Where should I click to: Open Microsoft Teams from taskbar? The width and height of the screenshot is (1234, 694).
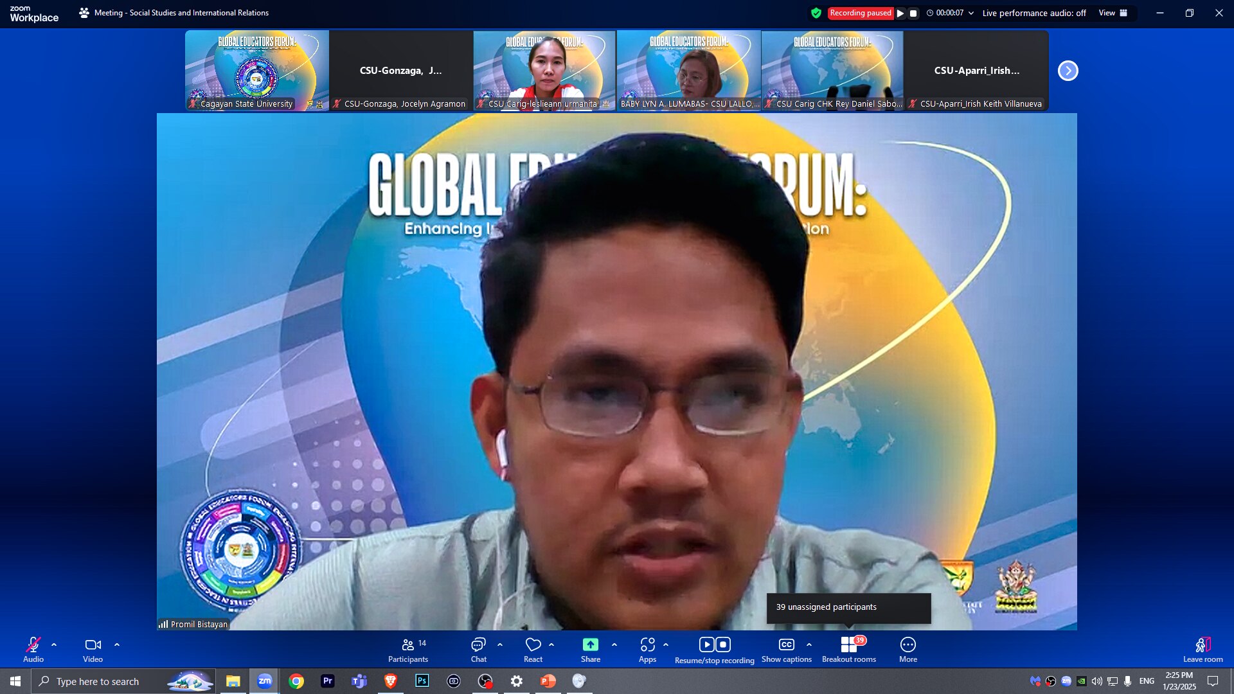click(359, 681)
